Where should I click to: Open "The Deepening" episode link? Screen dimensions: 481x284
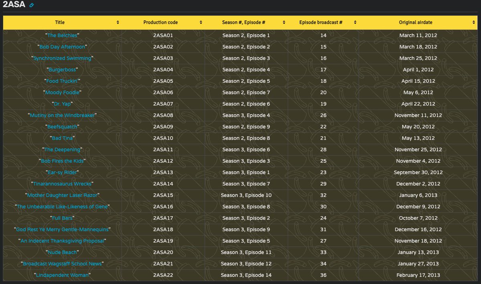pos(62,150)
